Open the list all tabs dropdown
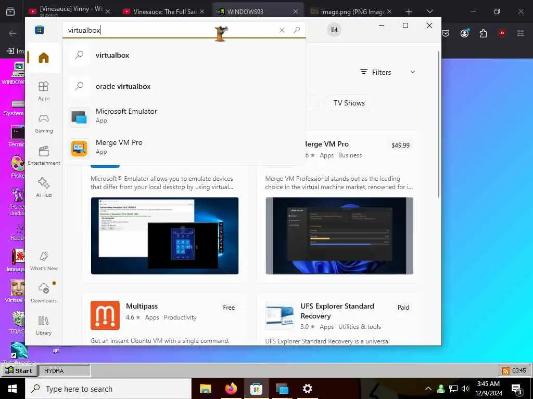Image resolution: width=533 pixels, height=399 pixels. [x=429, y=11]
